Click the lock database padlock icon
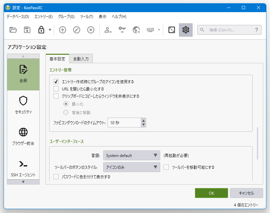 41,30
